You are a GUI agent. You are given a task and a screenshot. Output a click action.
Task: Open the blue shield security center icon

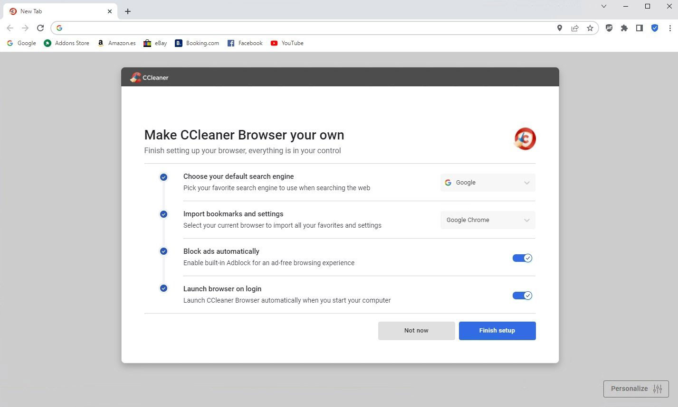(x=655, y=28)
